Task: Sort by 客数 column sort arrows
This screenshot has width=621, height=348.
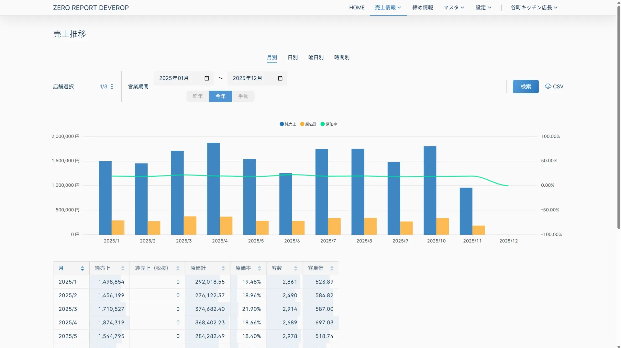Action: 295,268
